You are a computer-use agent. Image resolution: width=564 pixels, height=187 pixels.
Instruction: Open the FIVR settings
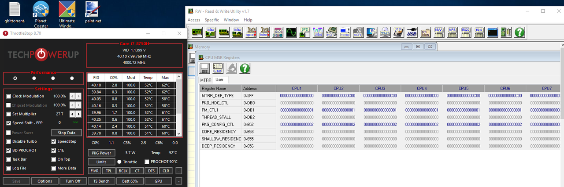94,171
